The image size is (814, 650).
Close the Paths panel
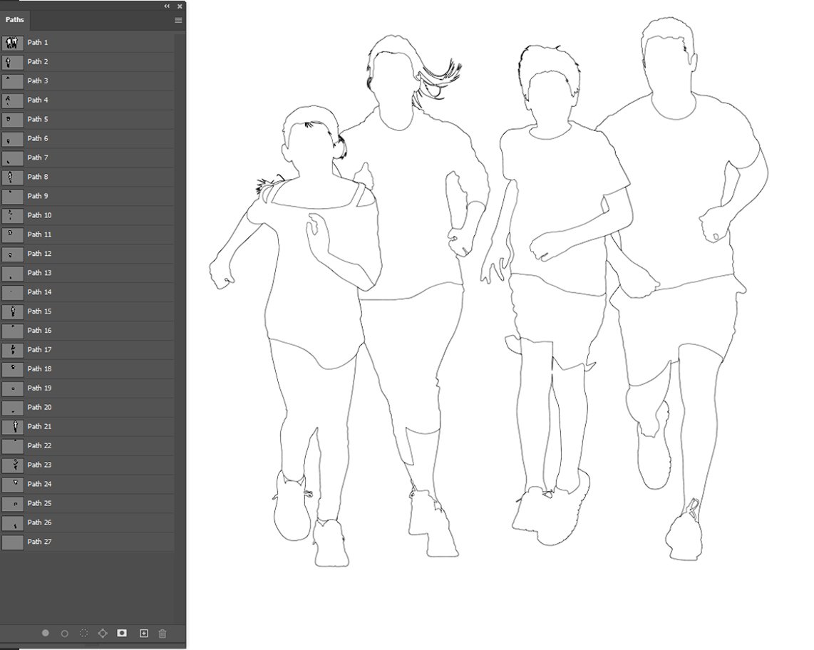tap(180, 6)
